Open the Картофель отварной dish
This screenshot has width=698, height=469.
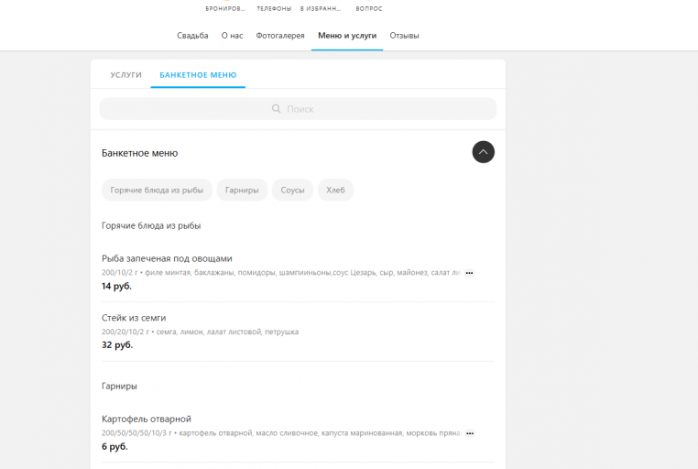click(146, 419)
